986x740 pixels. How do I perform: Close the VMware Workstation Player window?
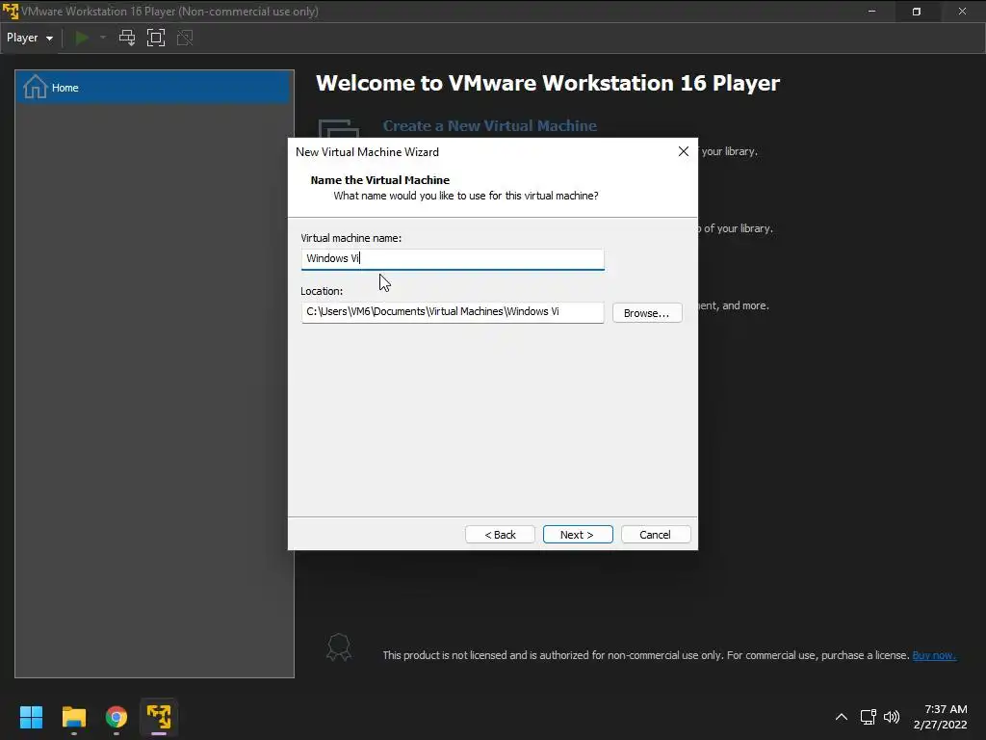(962, 12)
